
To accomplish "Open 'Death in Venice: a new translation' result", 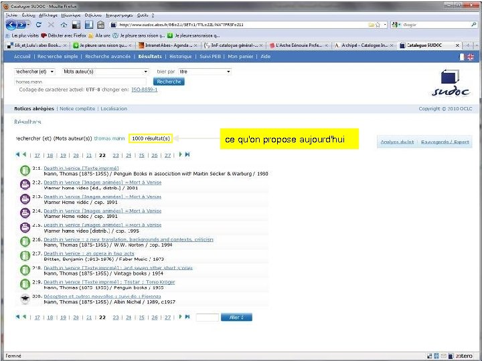I will [129, 239].
